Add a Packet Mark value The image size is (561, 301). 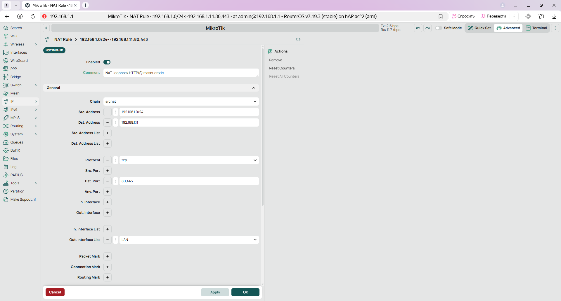(108, 256)
